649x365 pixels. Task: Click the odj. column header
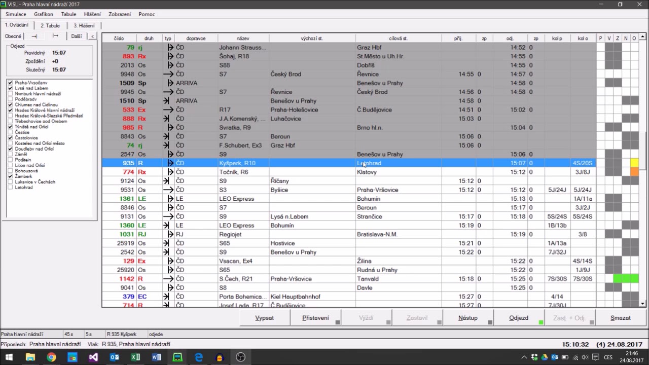510,38
